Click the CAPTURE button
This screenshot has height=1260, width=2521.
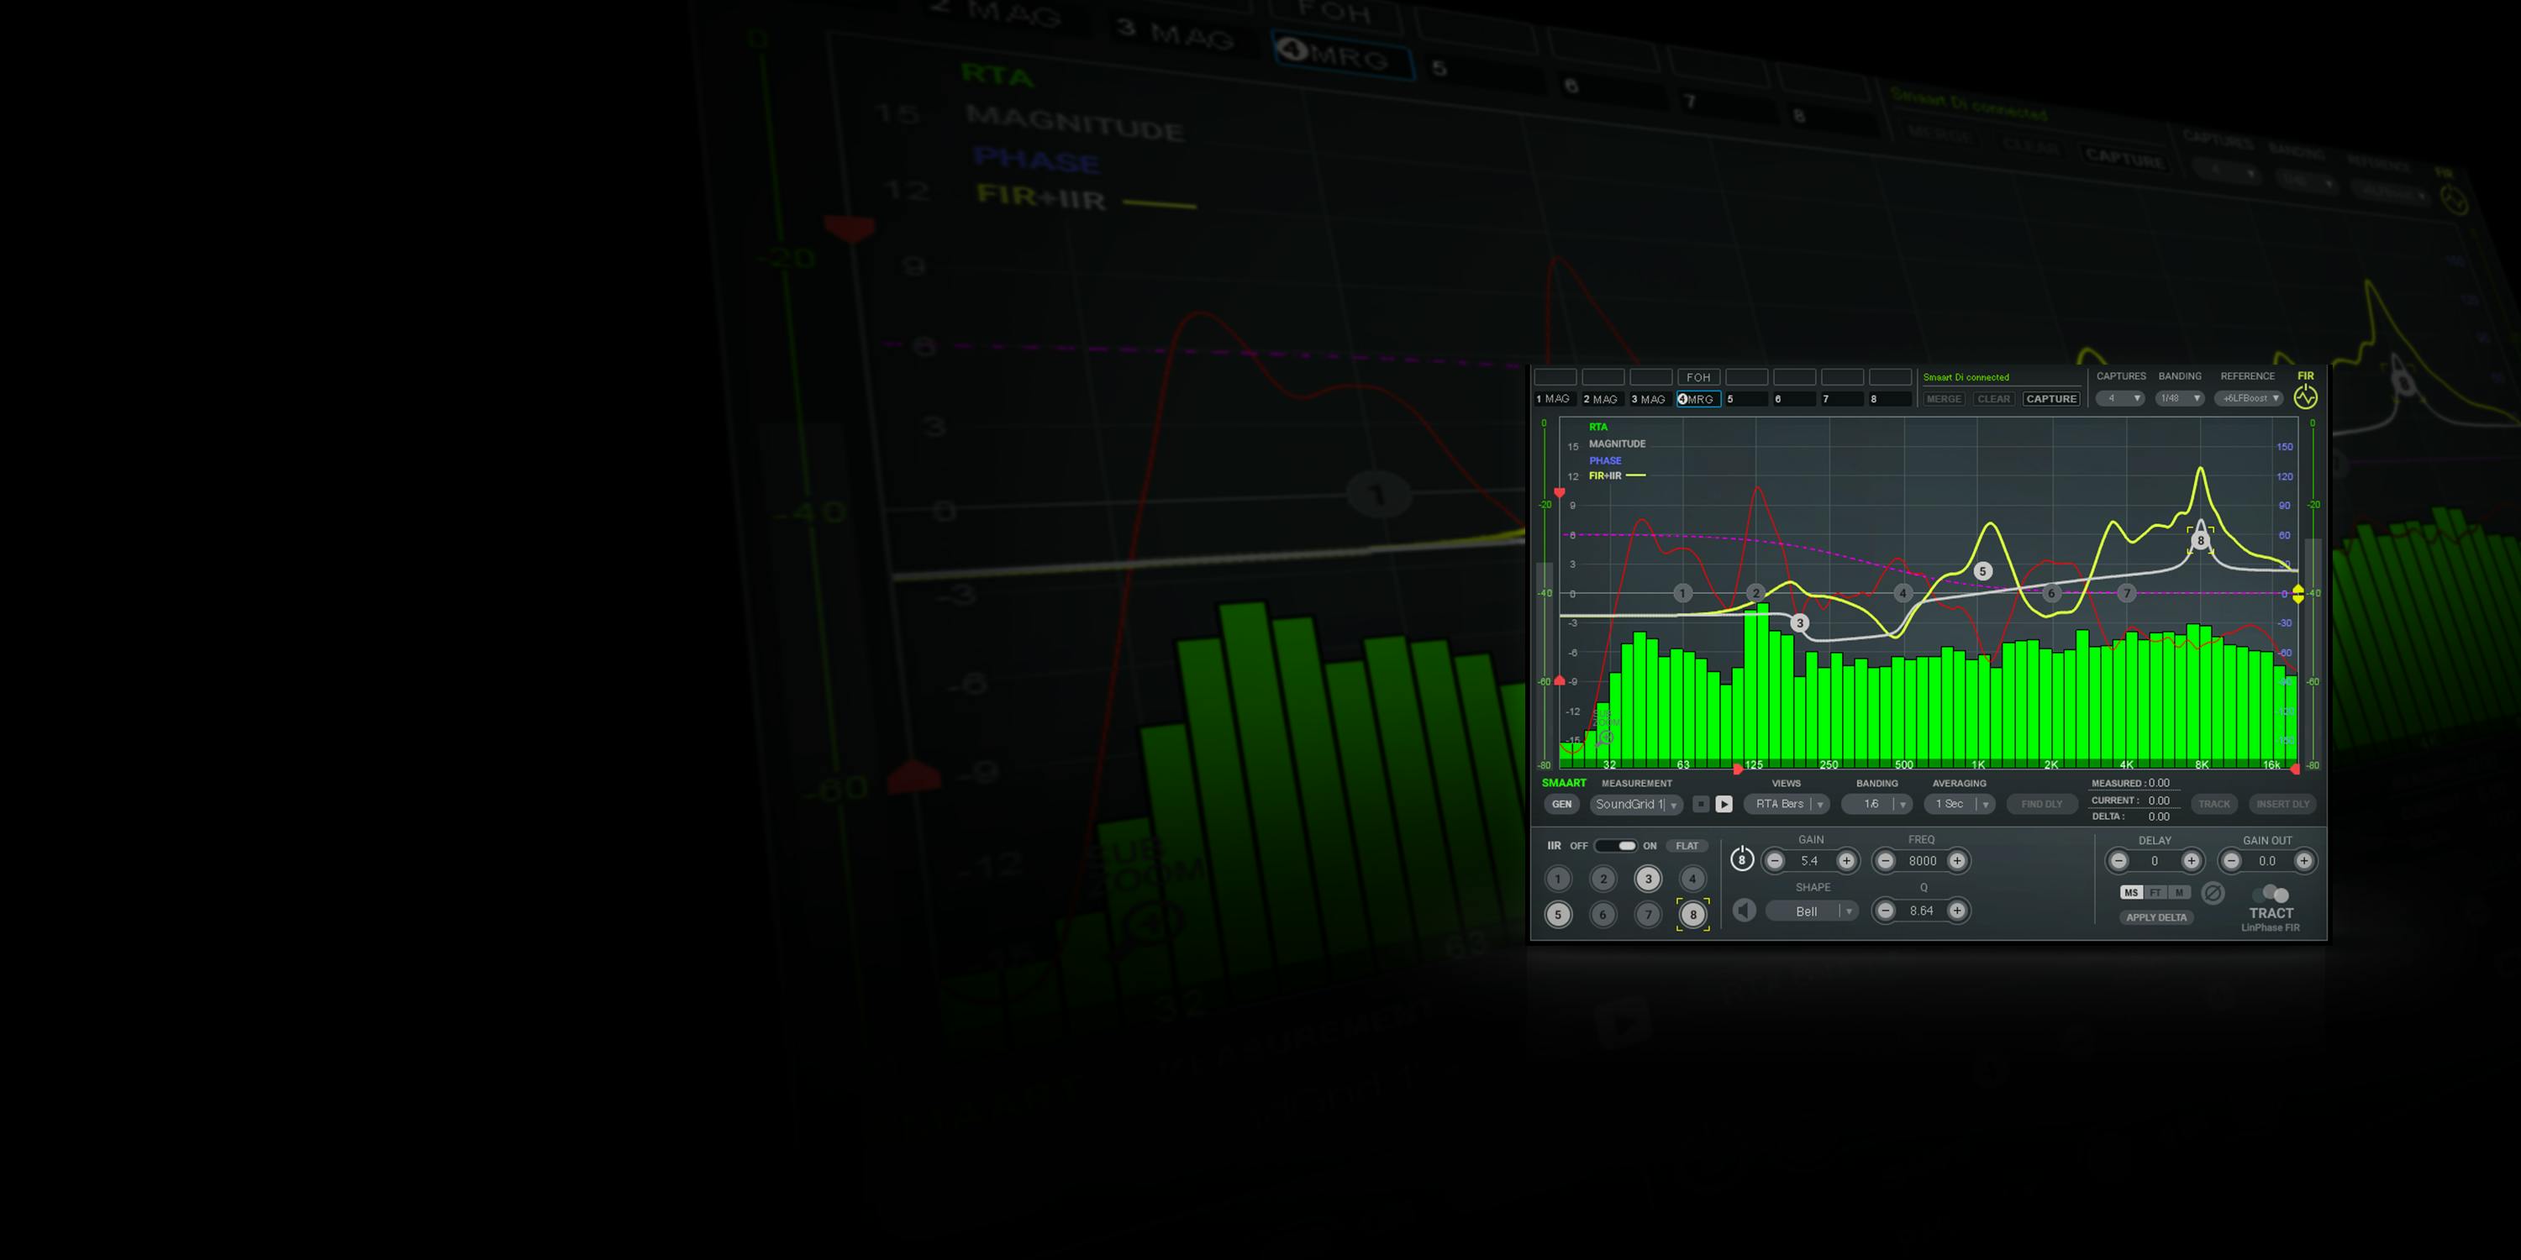pos(2051,399)
